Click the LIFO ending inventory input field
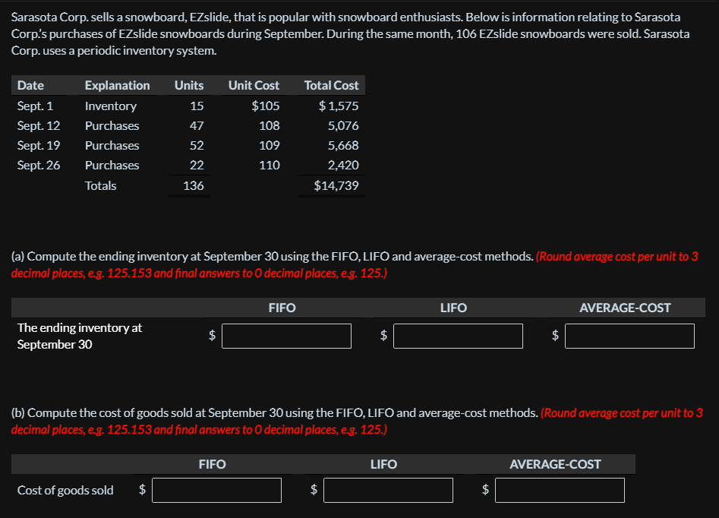Viewport: 719px width, 518px height. [458, 336]
